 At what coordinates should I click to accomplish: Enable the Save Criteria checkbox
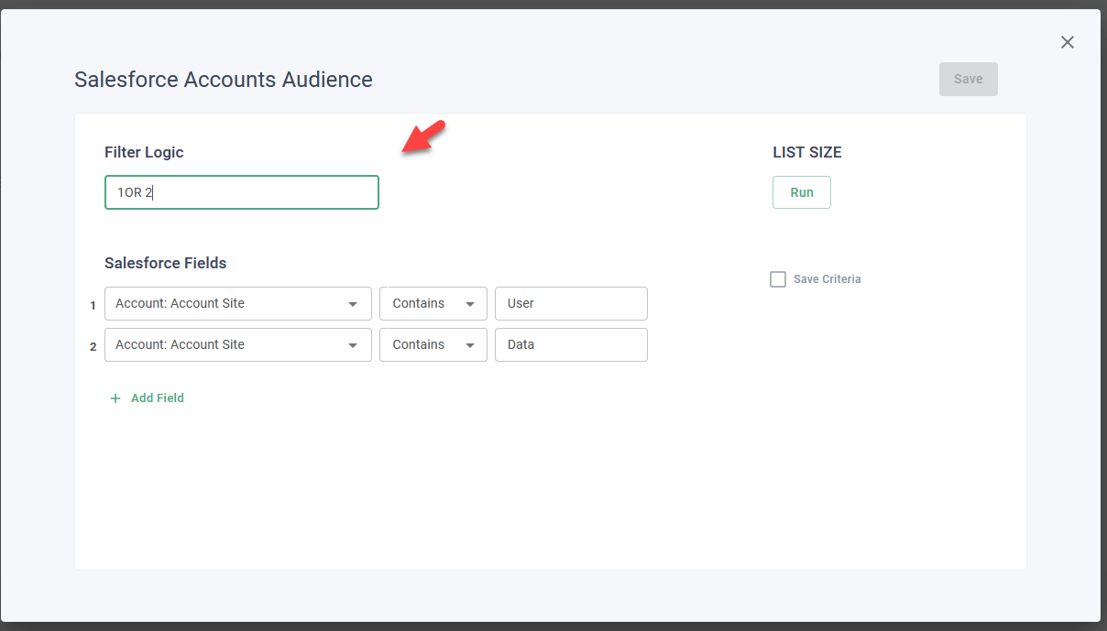[778, 279]
